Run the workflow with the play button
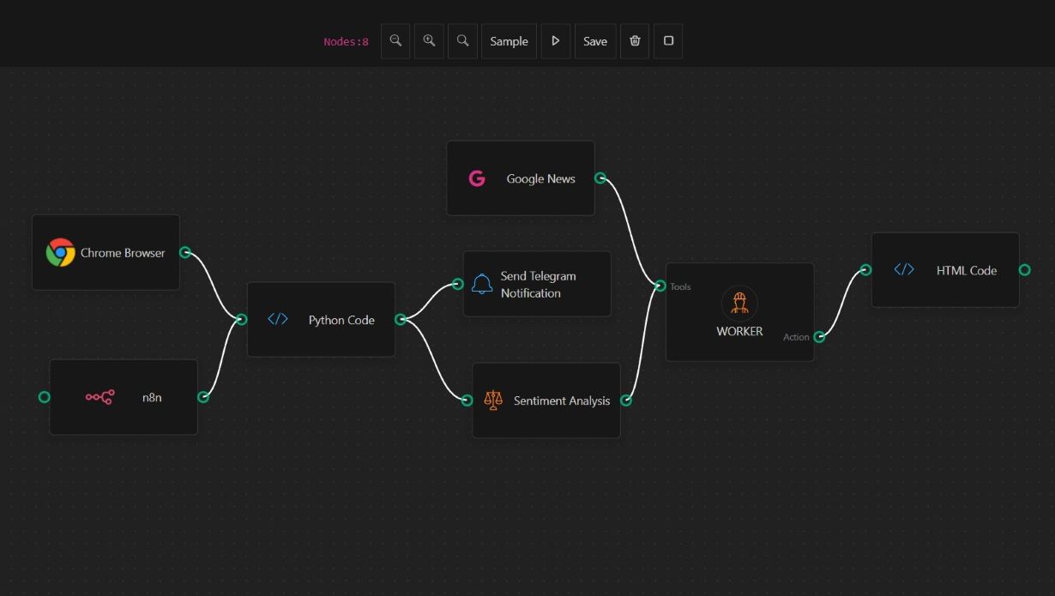This screenshot has height=596, width=1055. (556, 41)
